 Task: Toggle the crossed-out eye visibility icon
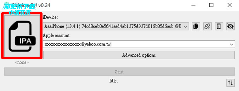pyautogui.click(x=230, y=27)
